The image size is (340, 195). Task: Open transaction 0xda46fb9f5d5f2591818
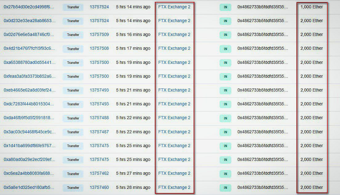(29, 118)
